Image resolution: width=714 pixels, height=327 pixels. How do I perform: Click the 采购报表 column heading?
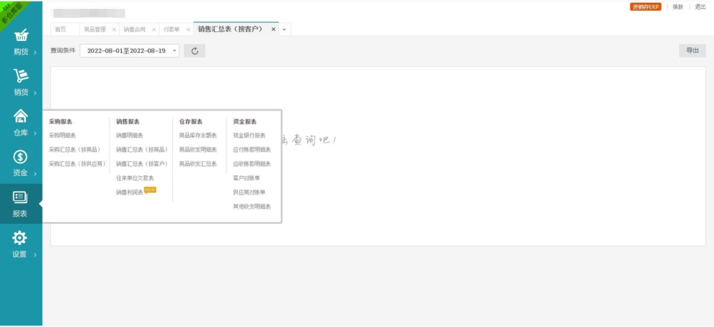tap(61, 122)
